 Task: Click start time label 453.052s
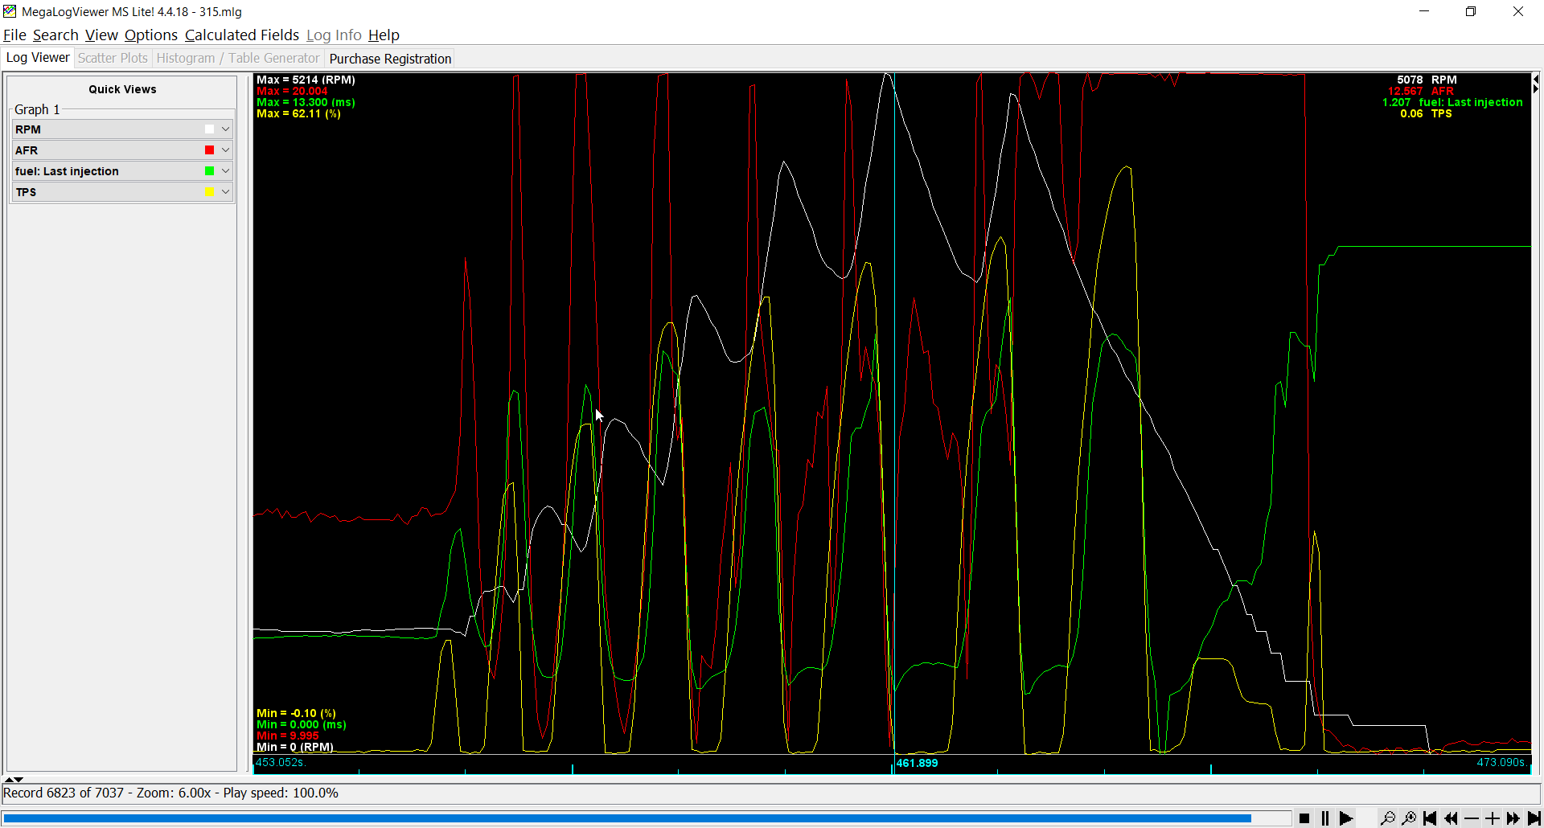280,762
